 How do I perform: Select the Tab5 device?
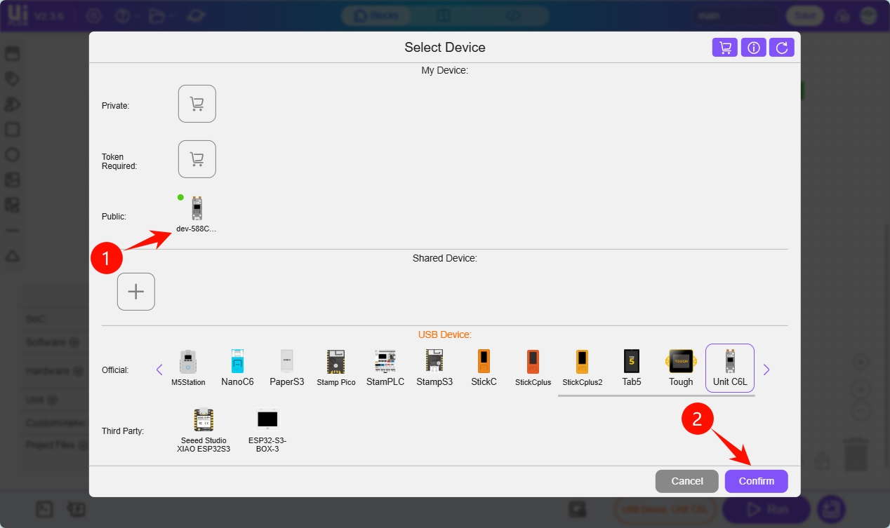tap(632, 367)
